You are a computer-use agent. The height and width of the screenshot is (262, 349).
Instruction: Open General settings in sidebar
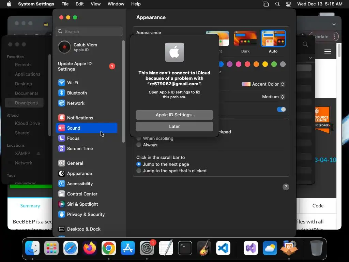86,163
